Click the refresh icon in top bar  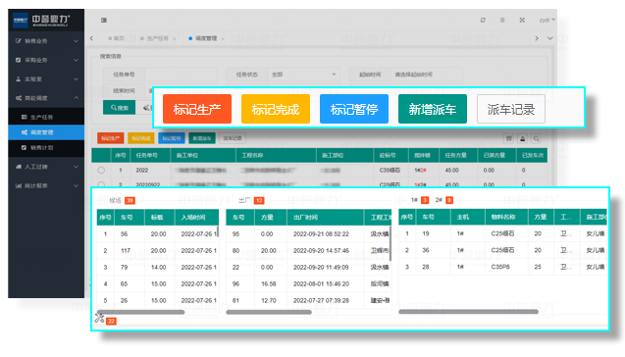pos(483,20)
